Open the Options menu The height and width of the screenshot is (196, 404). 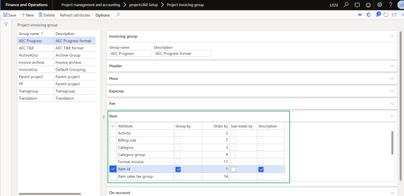coord(103,15)
